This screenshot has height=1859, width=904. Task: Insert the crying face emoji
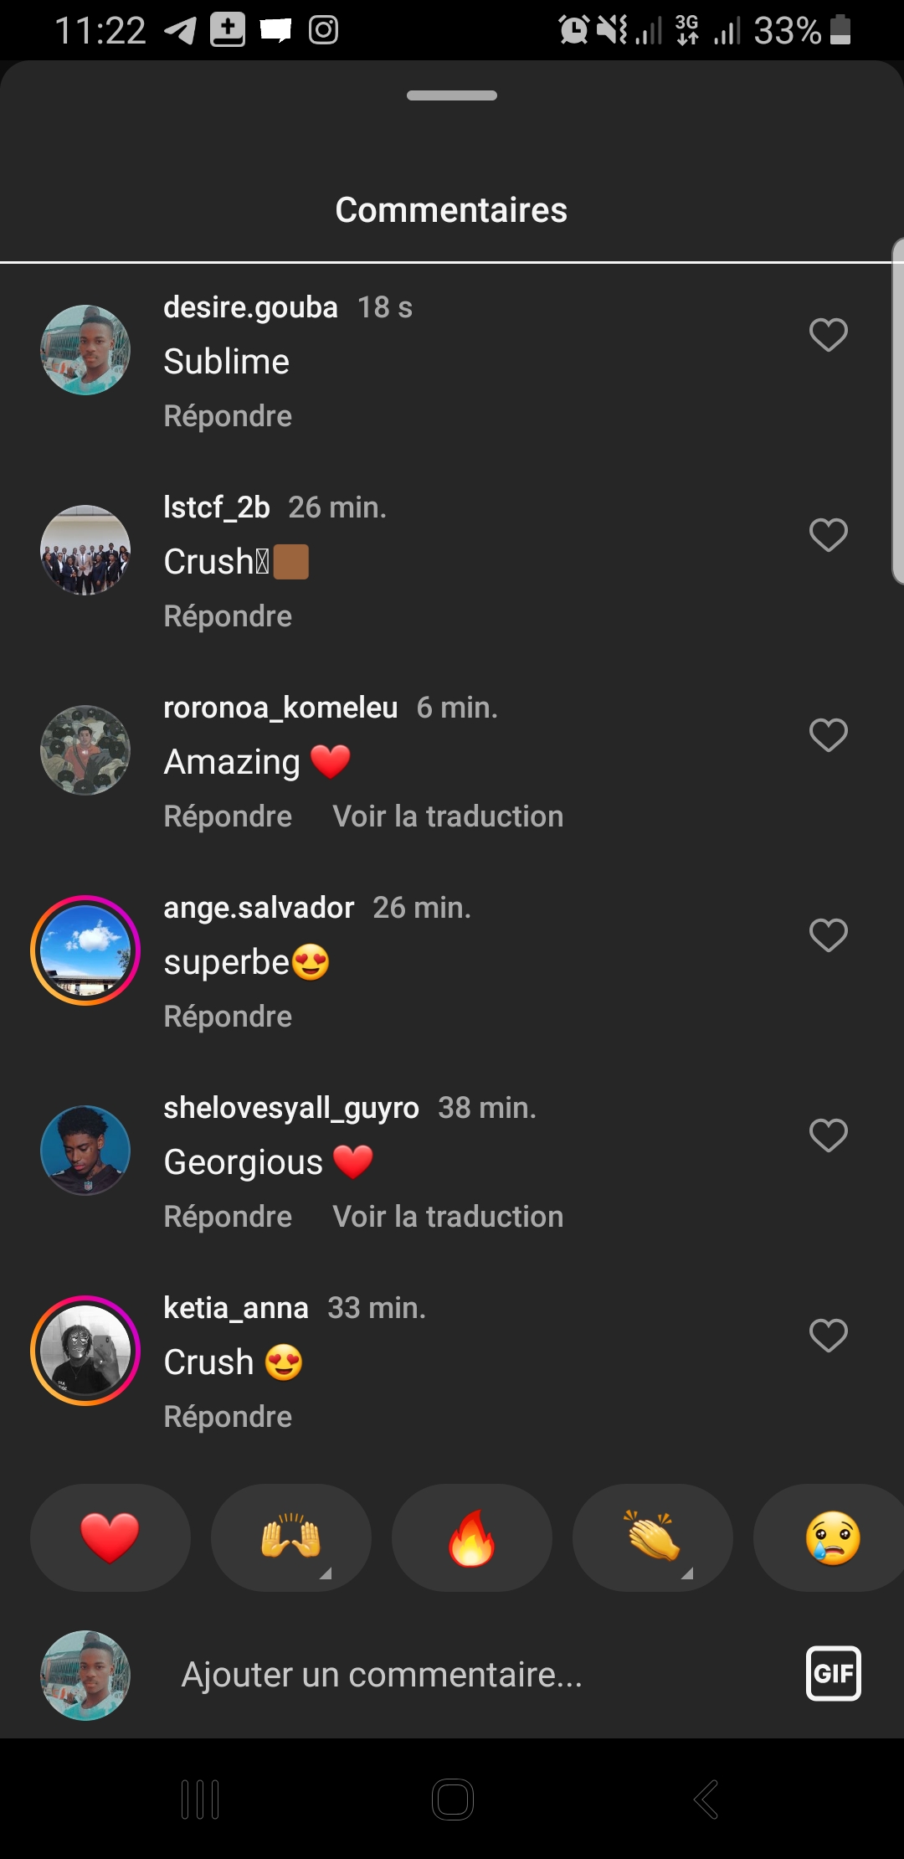click(x=831, y=1538)
